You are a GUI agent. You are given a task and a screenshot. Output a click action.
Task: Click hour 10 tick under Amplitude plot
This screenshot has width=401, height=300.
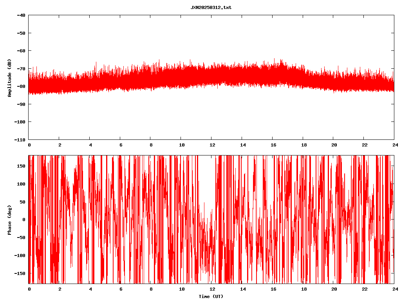click(182, 145)
